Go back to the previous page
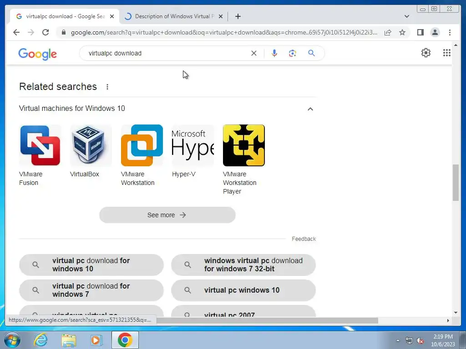Viewport: 466px width, 349px height. [16, 32]
